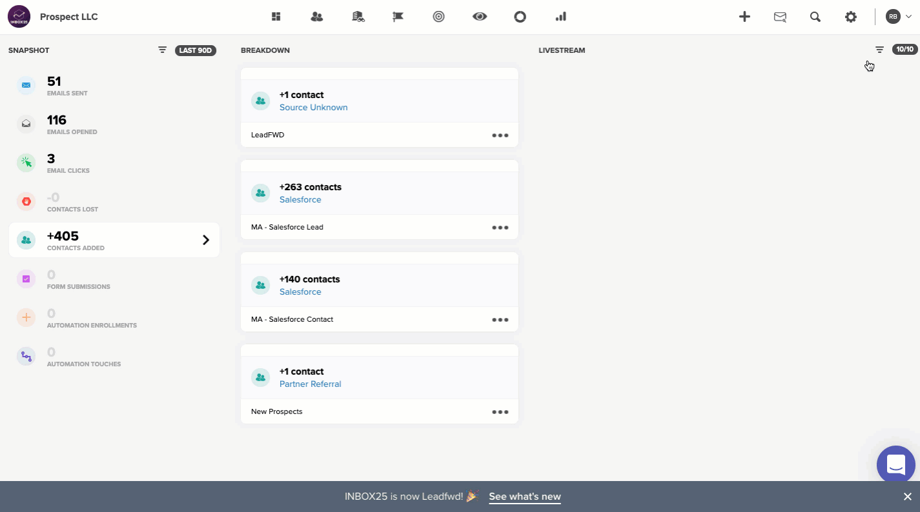Select the 116 Emails Opened stat
The height and width of the screenshot is (512, 920).
[114, 124]
